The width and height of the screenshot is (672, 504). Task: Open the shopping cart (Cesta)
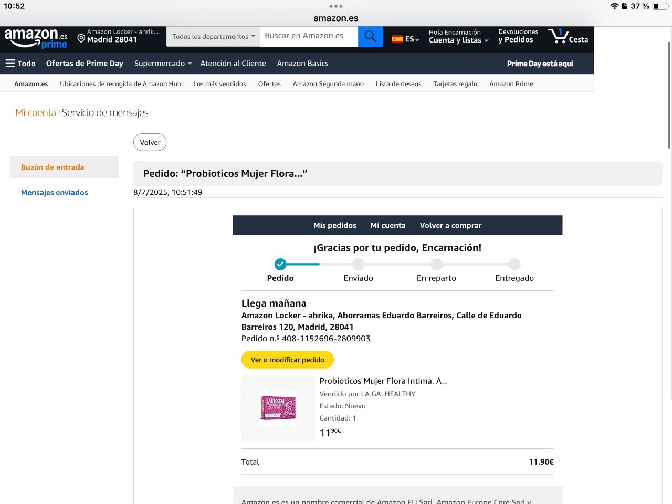coord(568,37)
